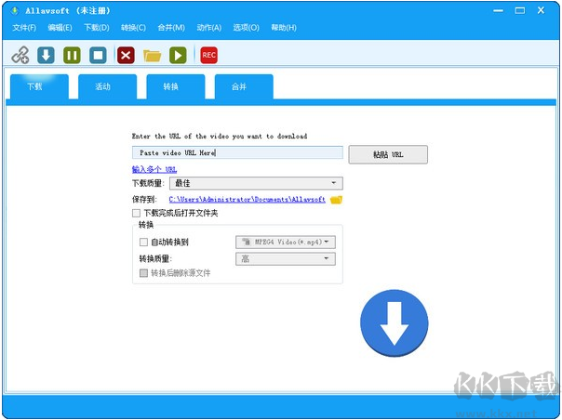Switch to the 活动 tab
Viewport: 562px width, 420px height.
coord(107,86)
